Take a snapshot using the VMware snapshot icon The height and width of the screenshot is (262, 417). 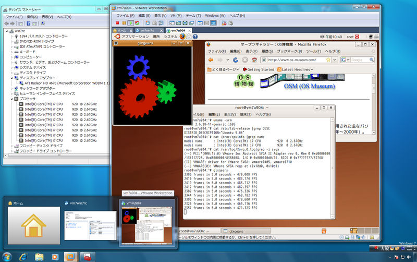pos(148,23)
